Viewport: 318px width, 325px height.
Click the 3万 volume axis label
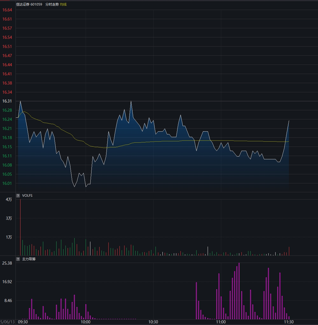click(9, 218)
